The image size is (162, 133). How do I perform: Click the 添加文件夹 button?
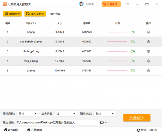pos(36,14)
